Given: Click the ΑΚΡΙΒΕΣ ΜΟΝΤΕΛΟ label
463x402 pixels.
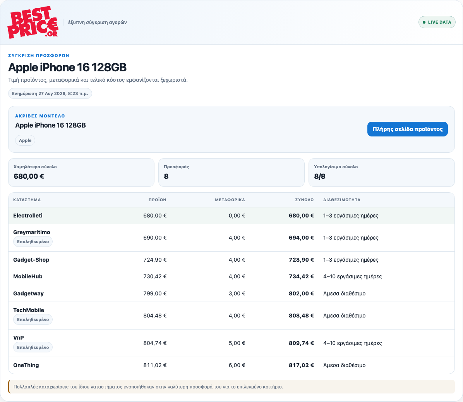Looking at the screenshot, I should pyautogui.click(x=40, y=116).
